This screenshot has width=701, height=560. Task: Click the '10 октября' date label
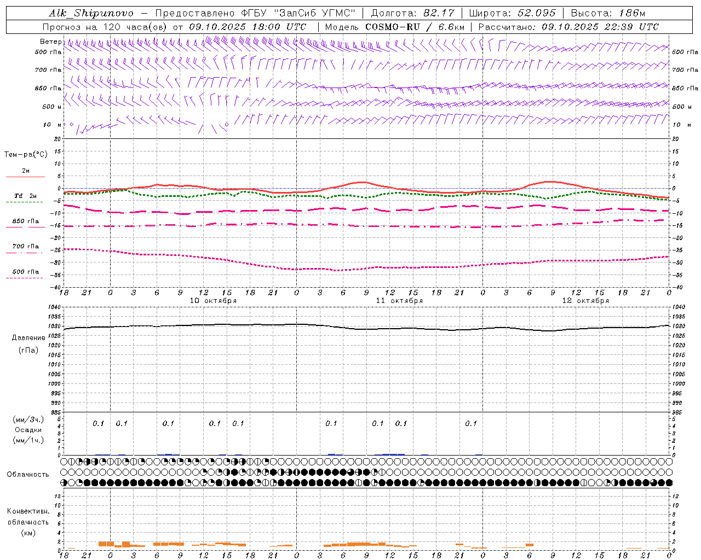point(213,301)
